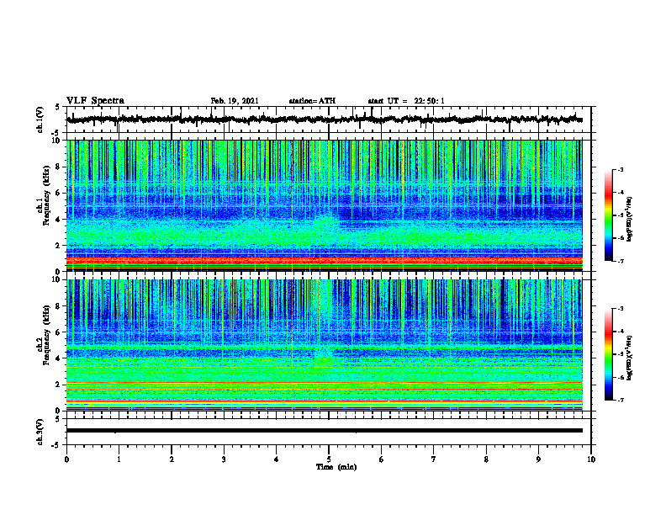This screenshot has height=515, width=666.
Task: Click the "-7" label on ch.1 colorbar
Action: tap(620, 261)
